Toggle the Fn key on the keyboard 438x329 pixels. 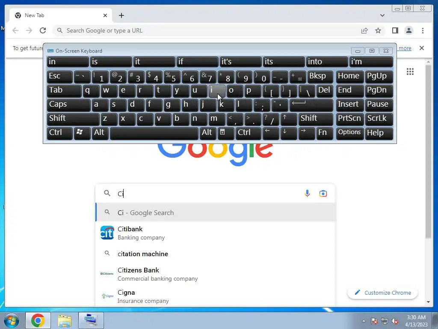coord(325,133)
